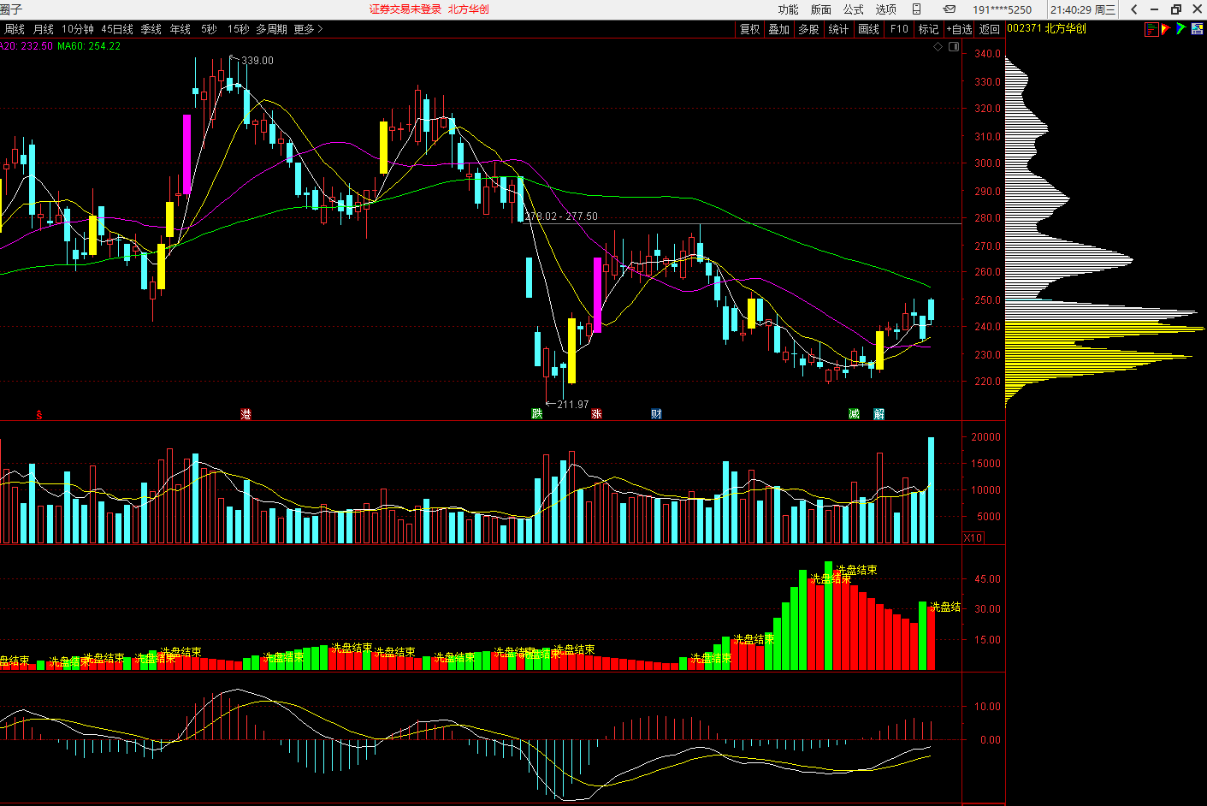1207x806 pixels.
Task: Select the 季线 quarterly period
Action: 151,29
